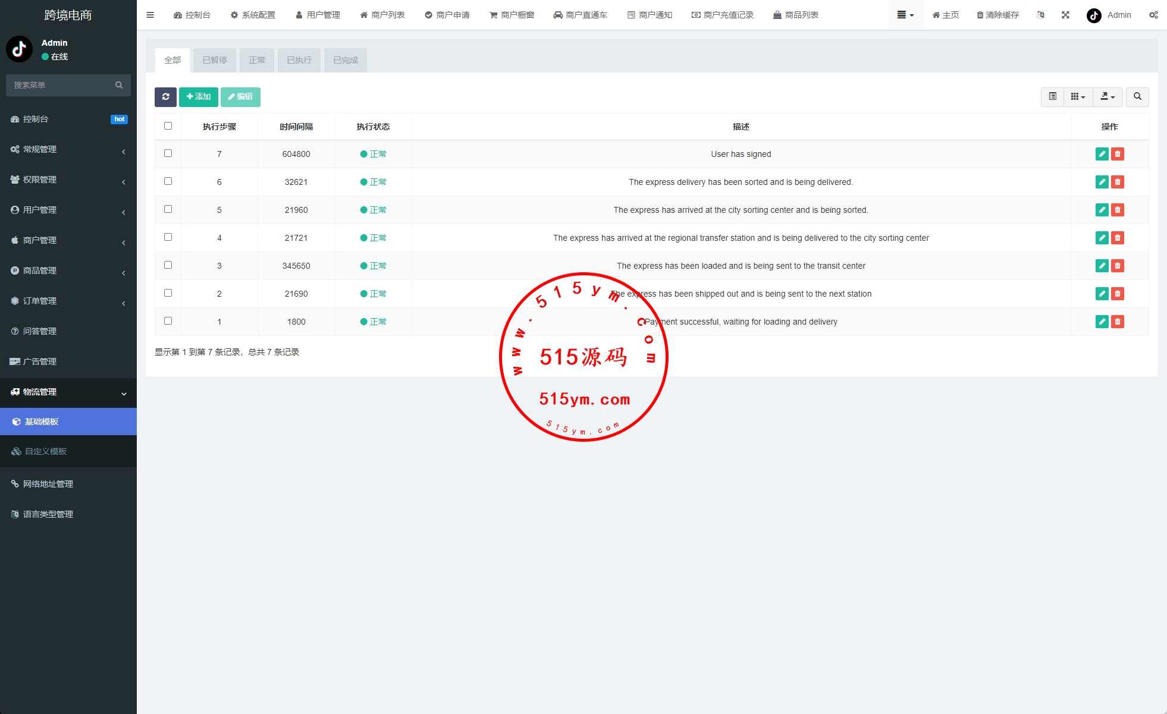The width and height of the screenshot is (1167, 714).
Task: Switch to the 已暂停 tab
Action: tap(215, 60)
